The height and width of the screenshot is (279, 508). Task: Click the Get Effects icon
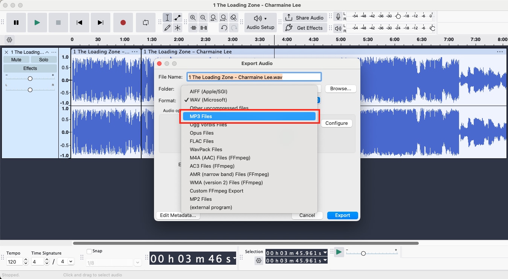point(305,27)
